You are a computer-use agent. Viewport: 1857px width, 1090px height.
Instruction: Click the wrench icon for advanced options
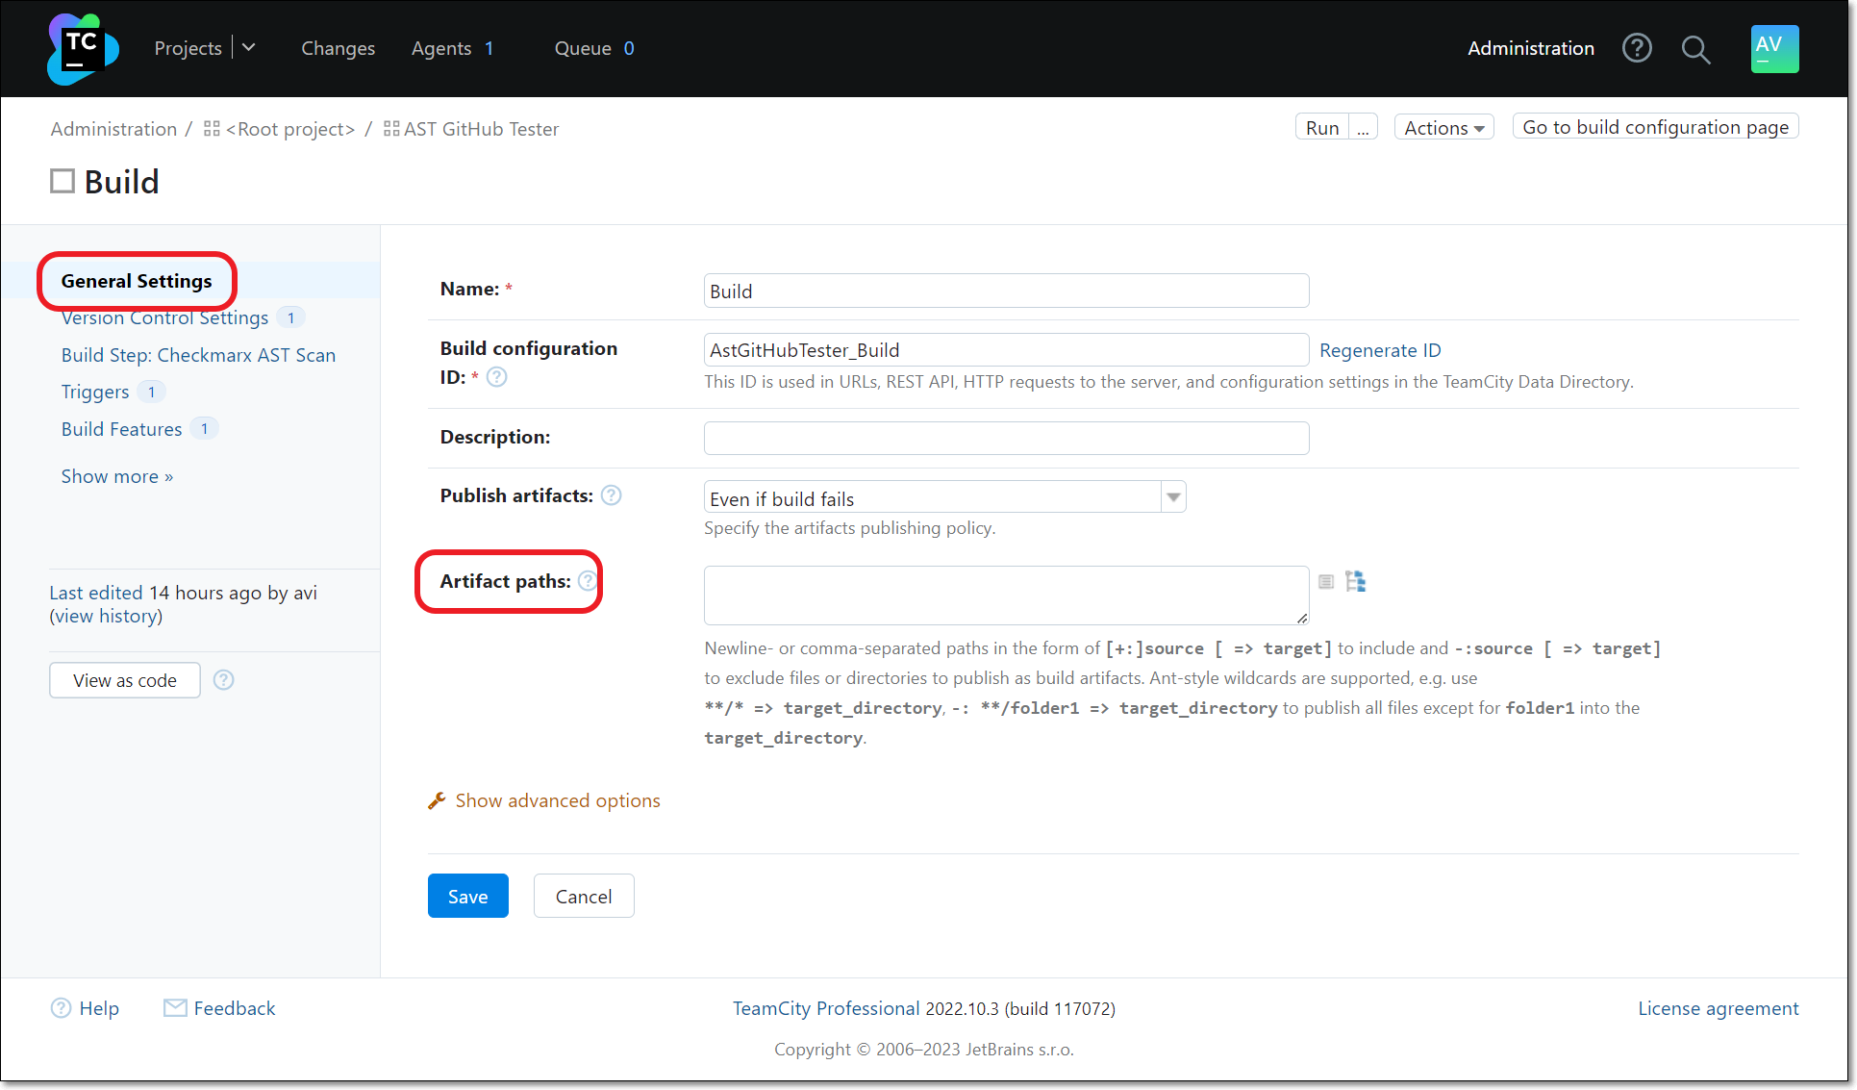[437, 800]
